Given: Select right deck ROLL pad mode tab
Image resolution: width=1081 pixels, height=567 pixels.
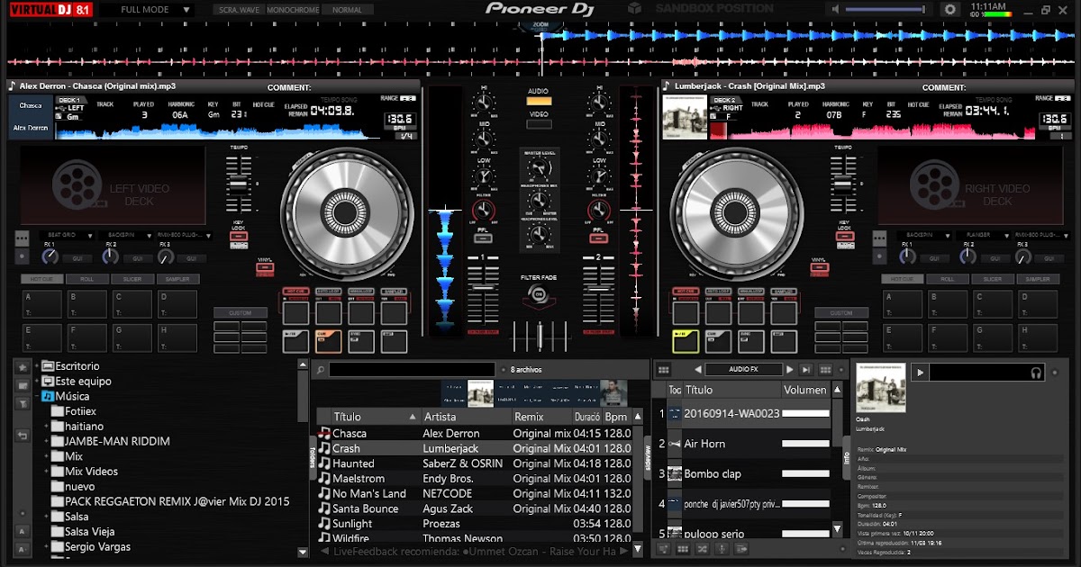Looking at the screenshot, I should coord(948,279).
